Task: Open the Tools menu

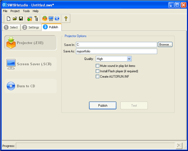Action: pos(26,11)
